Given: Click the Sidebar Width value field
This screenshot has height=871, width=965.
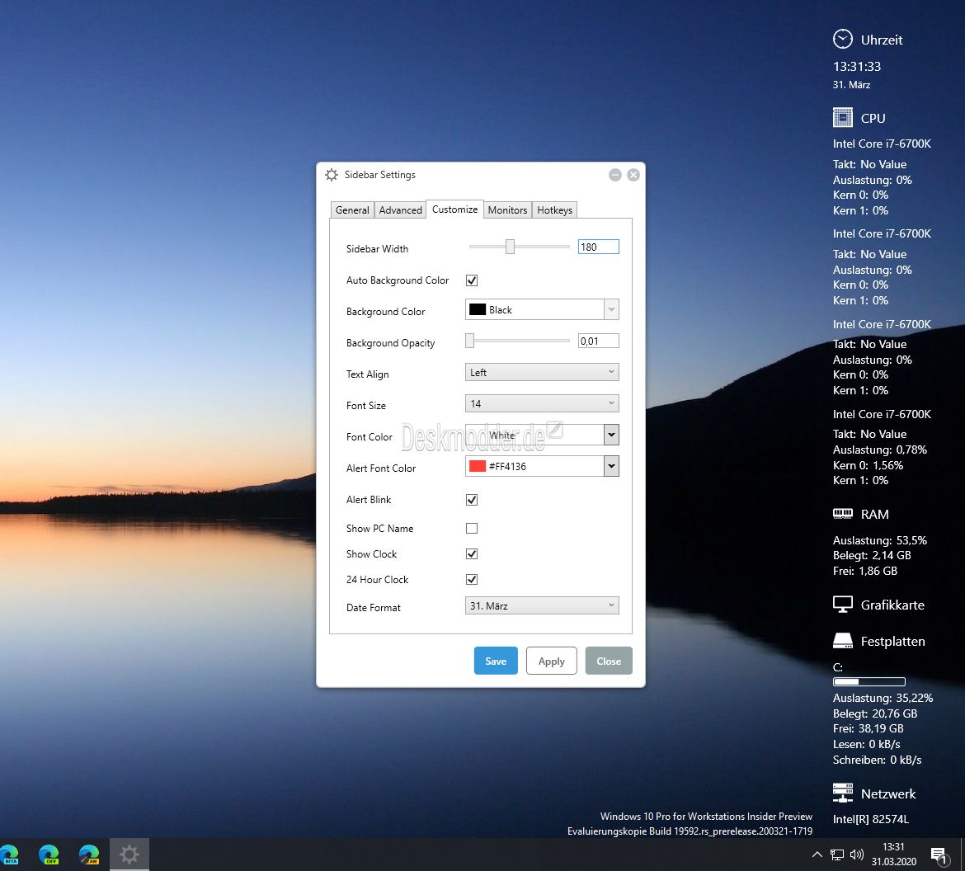Looking at the screenshot, I should (598, 247).
